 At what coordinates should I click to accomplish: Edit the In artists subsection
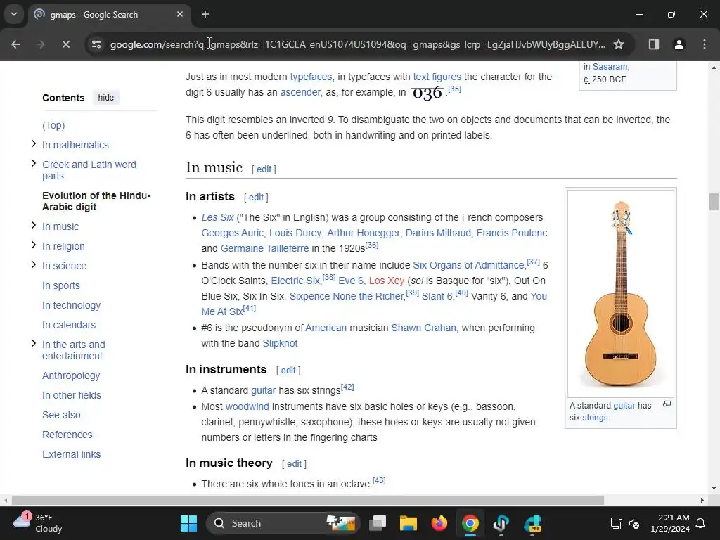tap(256, 198)
